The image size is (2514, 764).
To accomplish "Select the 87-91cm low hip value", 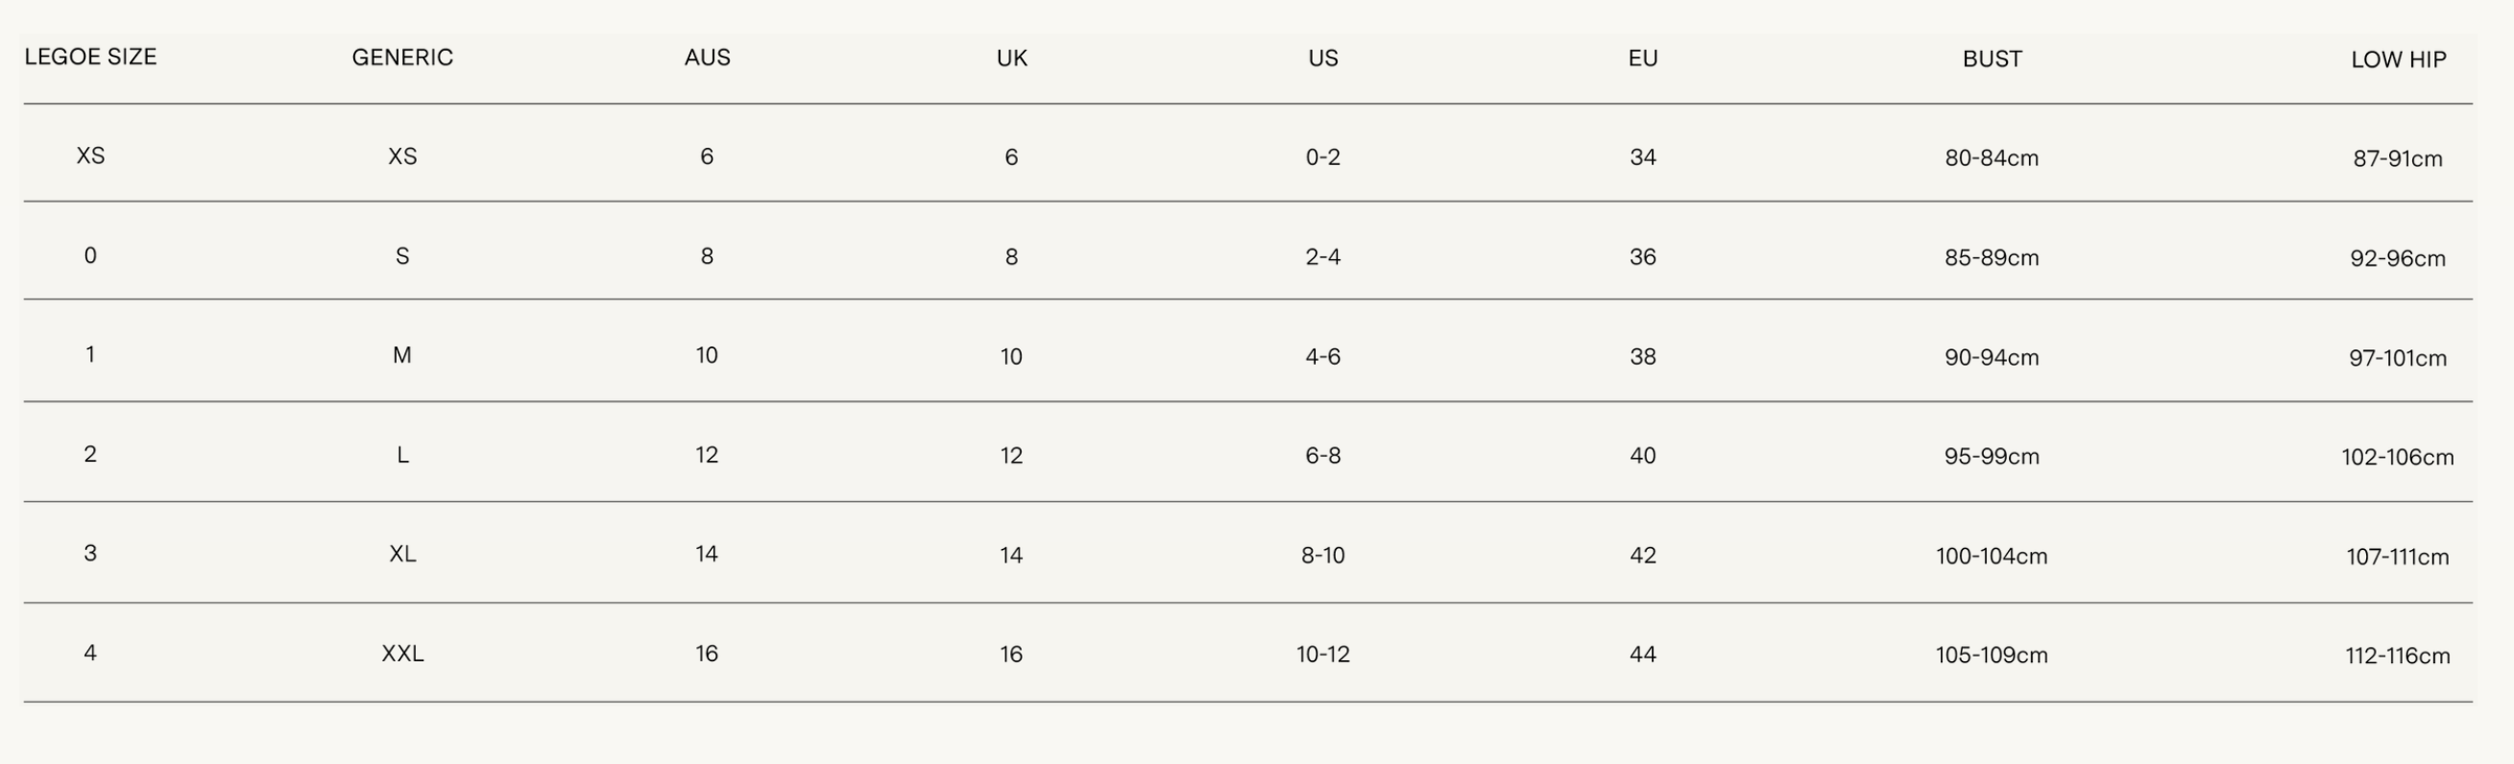I will [x=2397, y=159].
